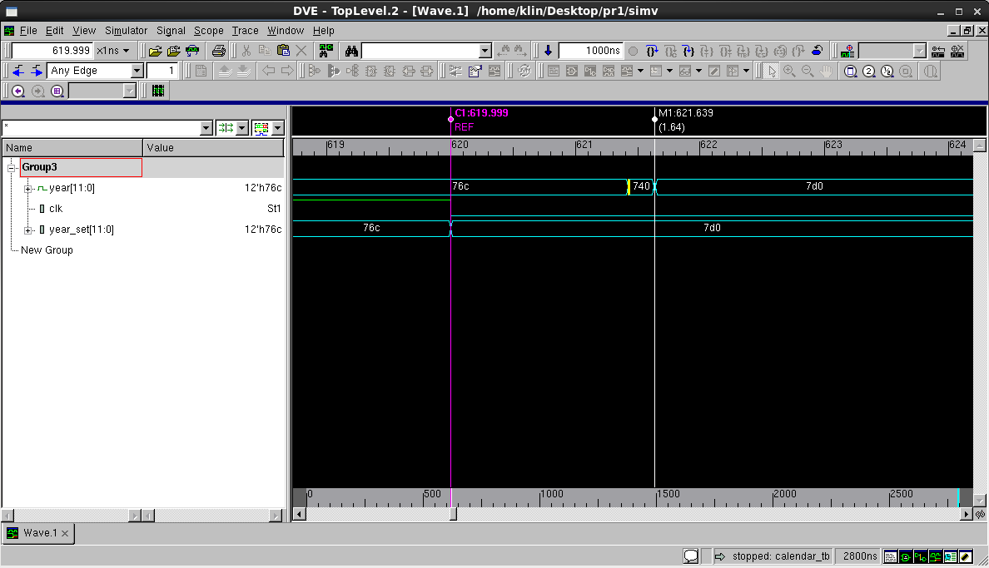Open the green signal group arrows dropdown
Screen dimensions: 989x568
(x=241, y=128)
